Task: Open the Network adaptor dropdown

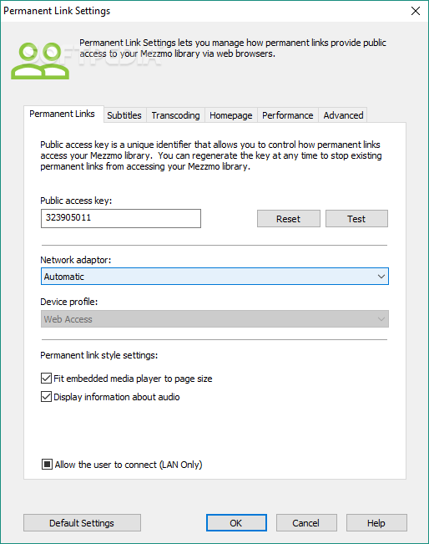Action: coord(214,276)
